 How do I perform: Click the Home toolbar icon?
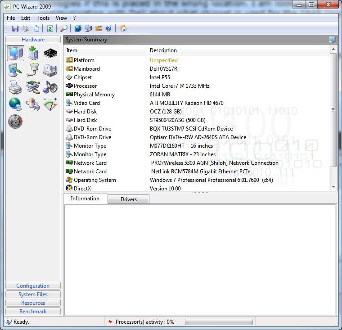coord(123,28)
